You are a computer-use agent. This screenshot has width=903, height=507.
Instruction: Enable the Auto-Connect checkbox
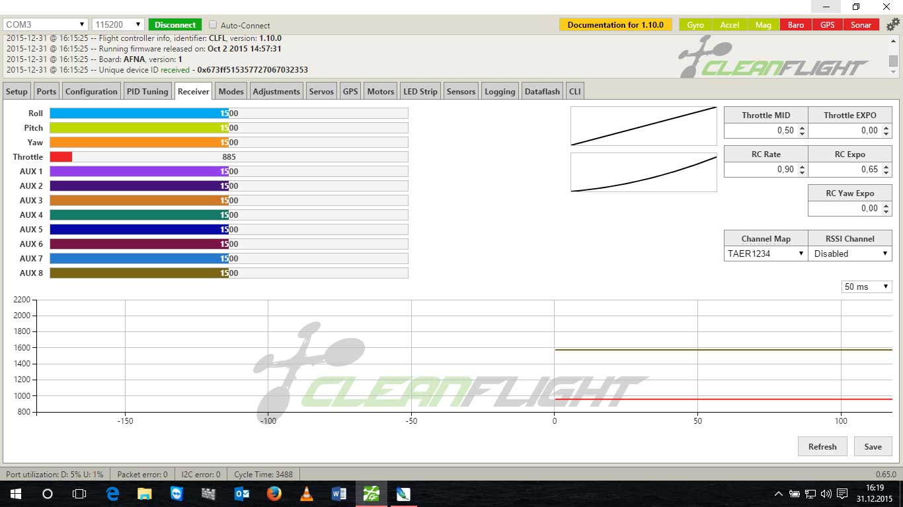click(213, 25)
